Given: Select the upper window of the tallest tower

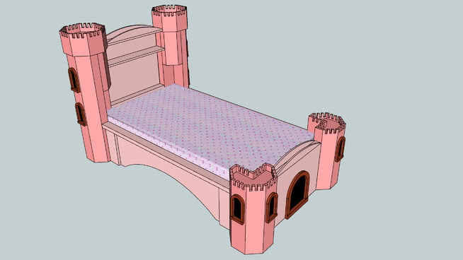Looking at the screenshot, I should click(x=74, y=80).
